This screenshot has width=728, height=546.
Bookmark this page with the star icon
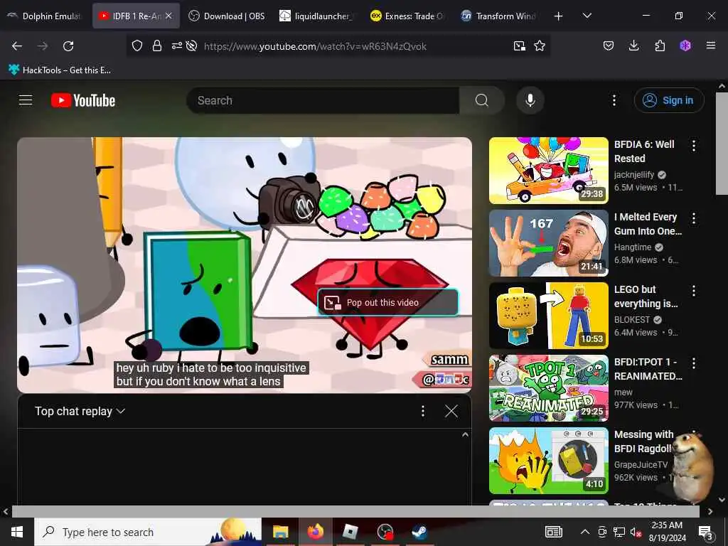point(540,46)
